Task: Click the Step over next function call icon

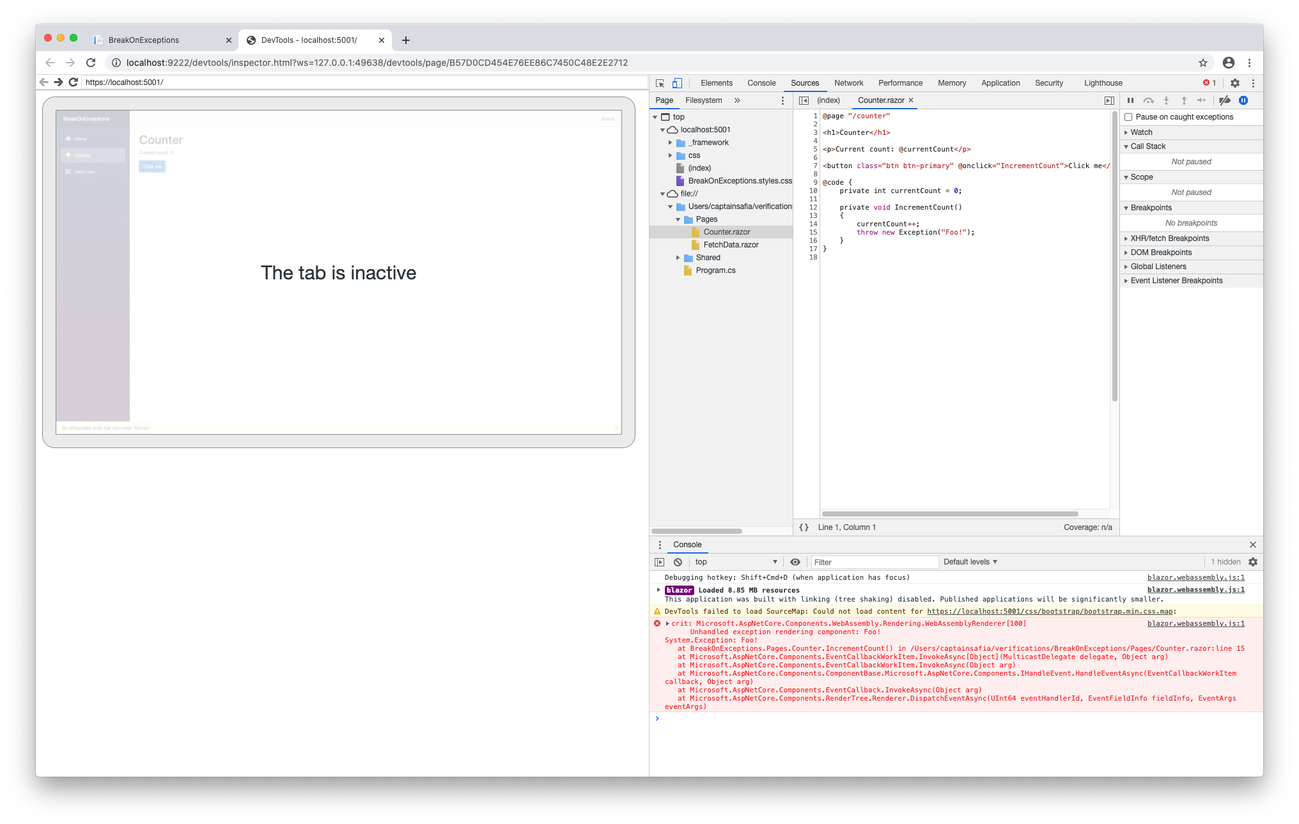Action: [x=1149, y=100]
